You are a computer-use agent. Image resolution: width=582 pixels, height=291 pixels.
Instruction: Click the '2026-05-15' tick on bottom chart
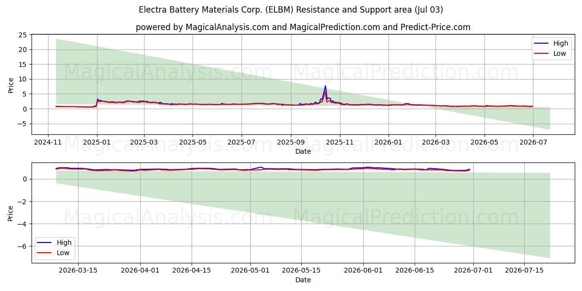[301, 270]
